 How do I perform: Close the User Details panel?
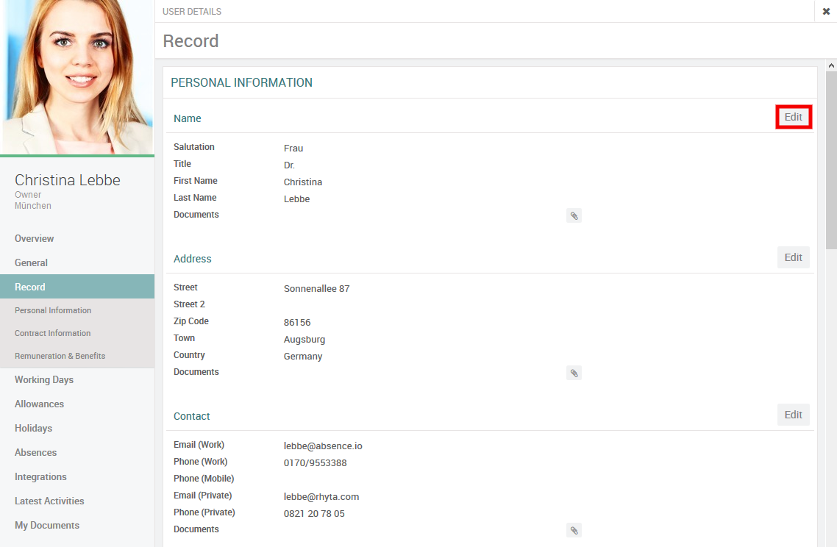(x=826, y=11)
